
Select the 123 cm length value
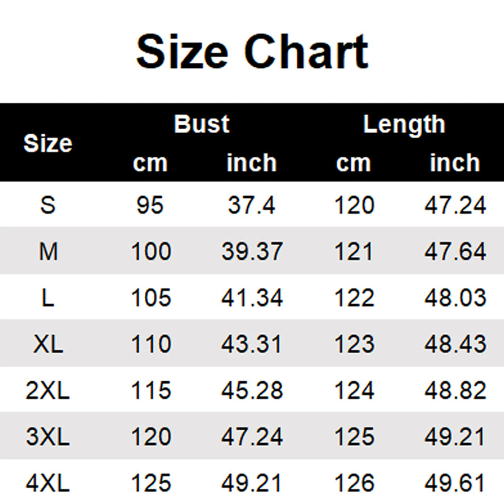coord(354,345)
